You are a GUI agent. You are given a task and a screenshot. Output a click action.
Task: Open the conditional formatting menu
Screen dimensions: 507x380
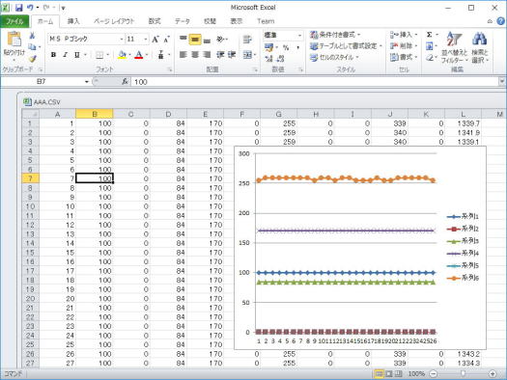[335, 35]
